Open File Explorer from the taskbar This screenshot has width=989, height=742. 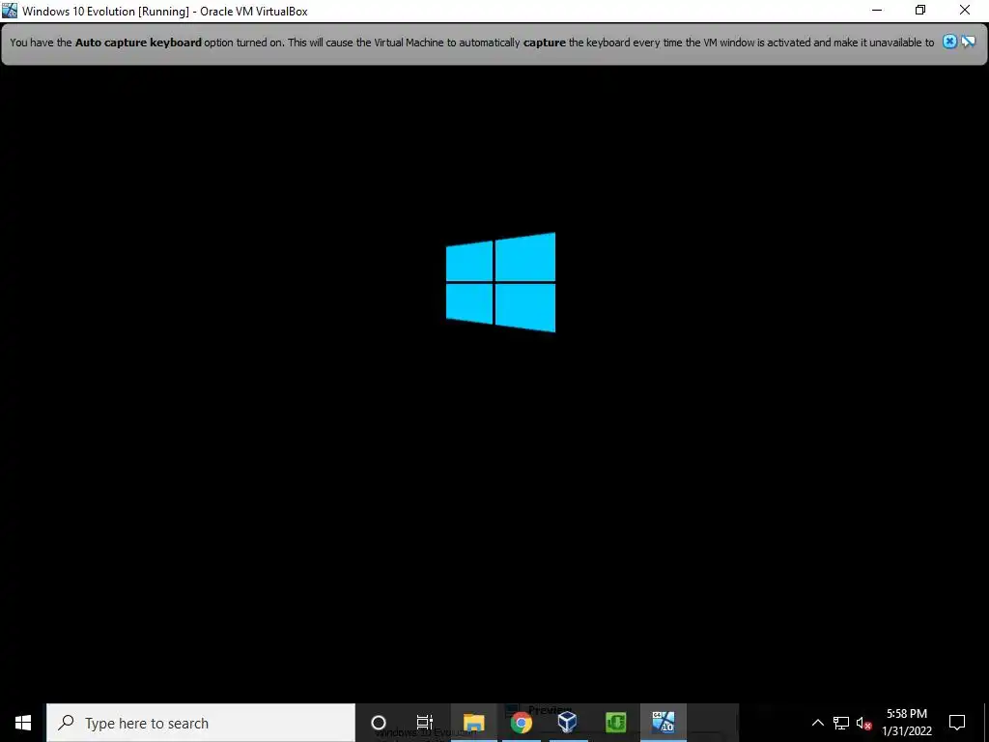click(473, 723)
